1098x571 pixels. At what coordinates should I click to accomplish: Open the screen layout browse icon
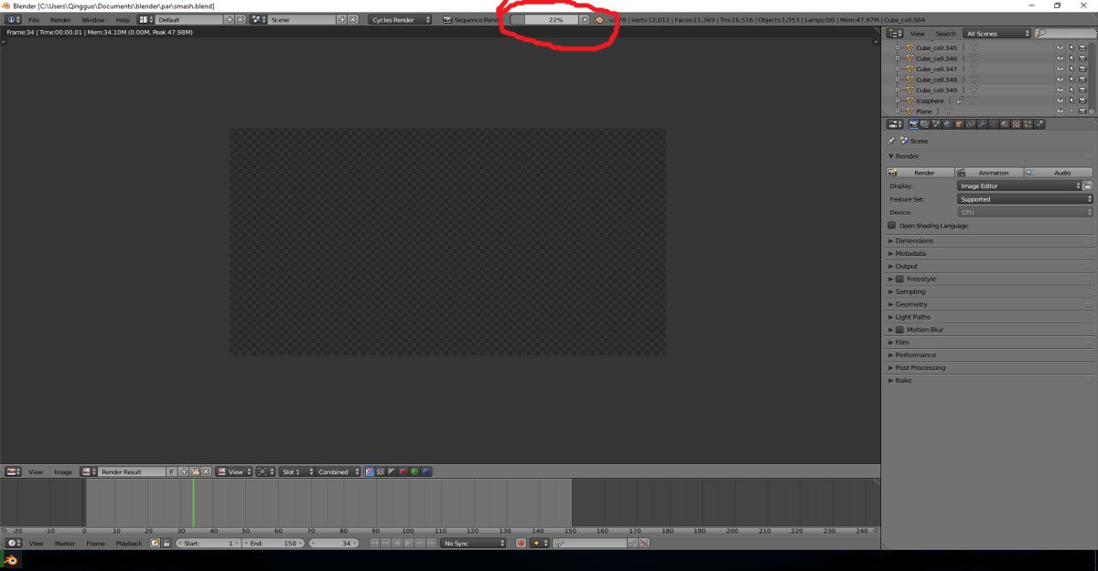[x=145, y=19]
